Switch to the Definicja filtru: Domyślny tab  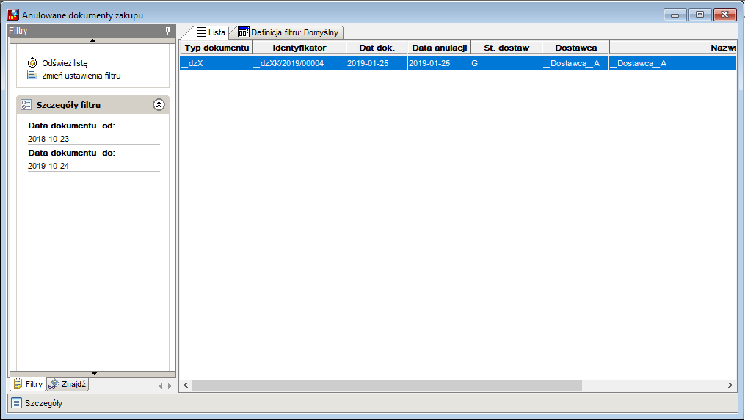290,32
